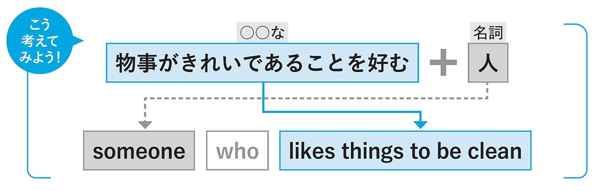Click the pointed tail of the speech bubble
The height and width of the screenshot is (191, 611).
point(79,42)
